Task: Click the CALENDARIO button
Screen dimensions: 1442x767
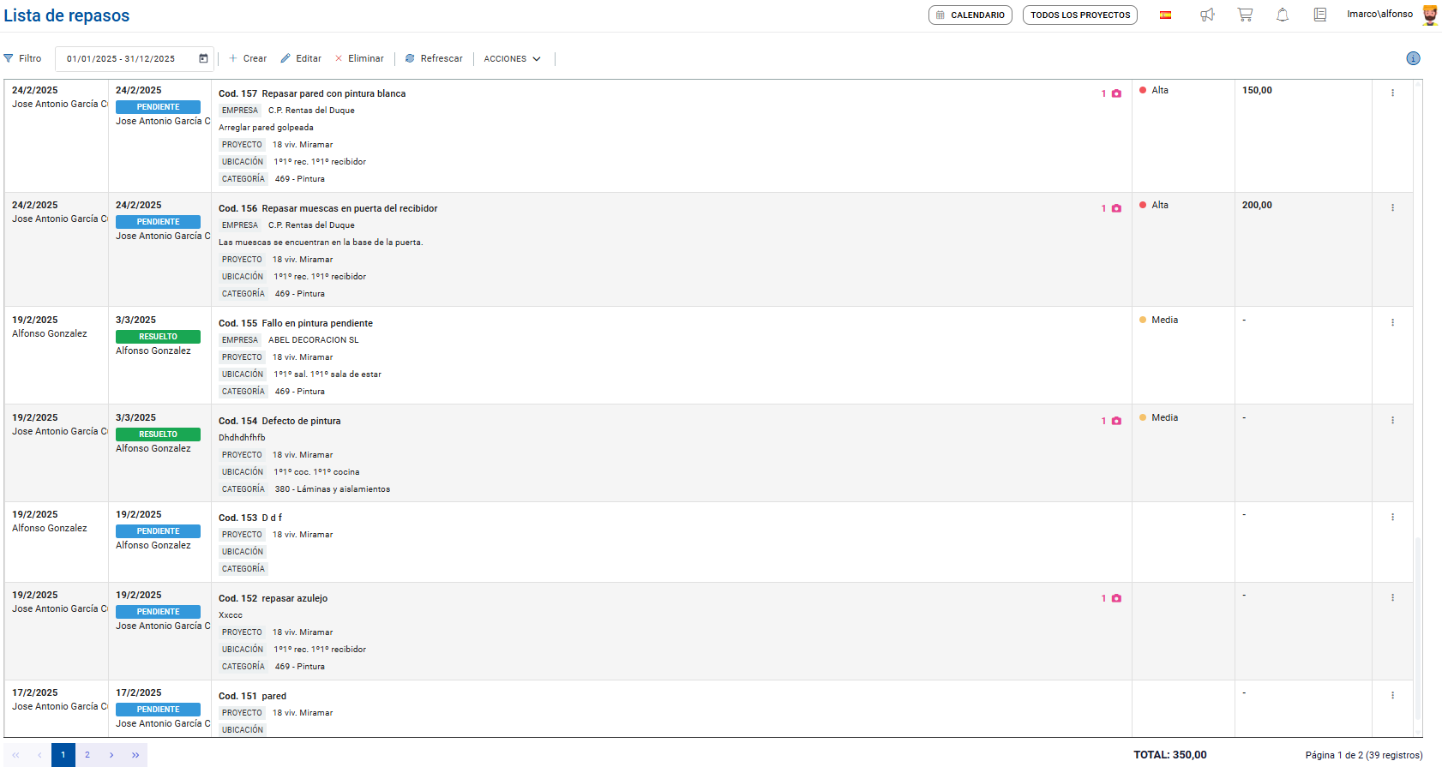Action: [970, 15]
